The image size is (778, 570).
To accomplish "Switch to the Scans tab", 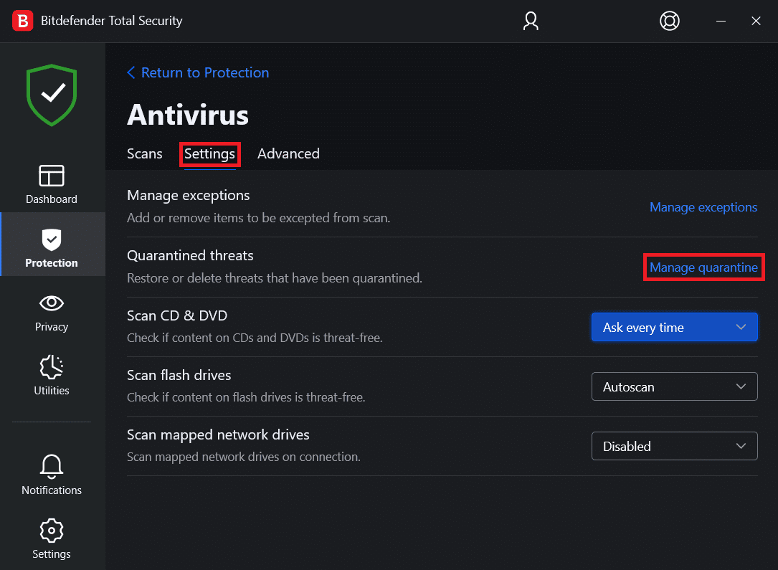I will click(x=144, y=153).
